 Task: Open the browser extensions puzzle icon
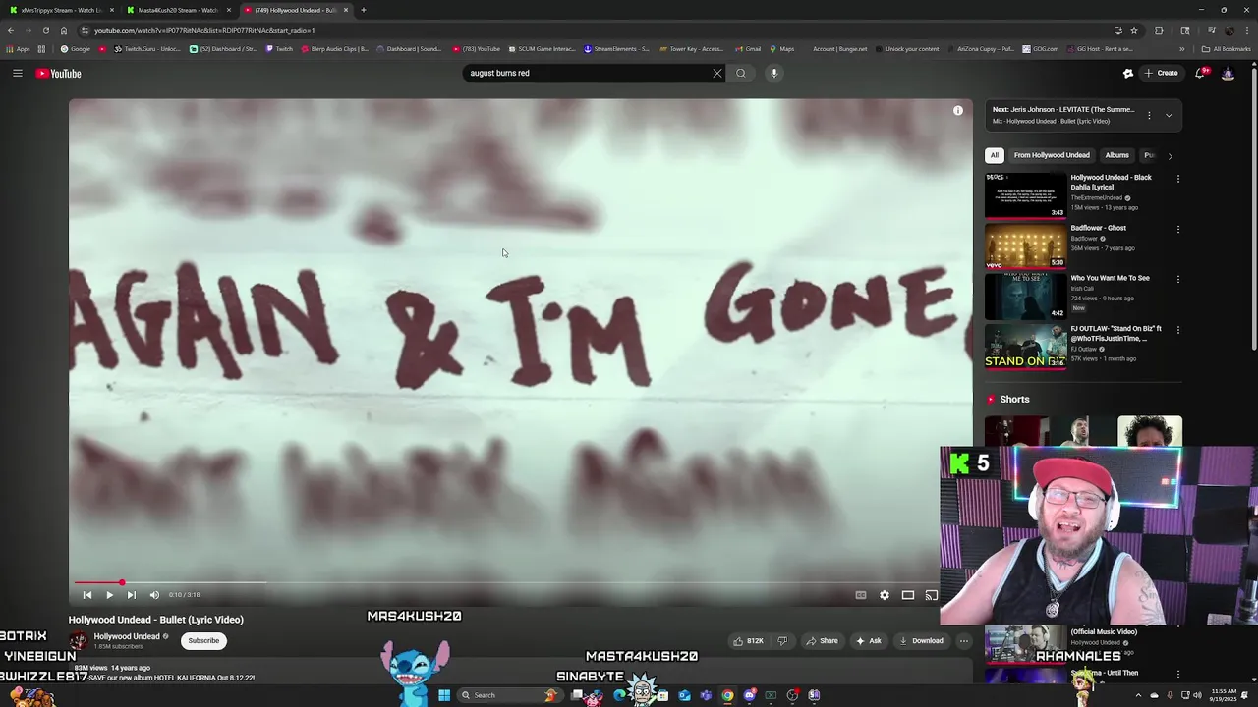pyautogui.click(x=1159, y=30)
